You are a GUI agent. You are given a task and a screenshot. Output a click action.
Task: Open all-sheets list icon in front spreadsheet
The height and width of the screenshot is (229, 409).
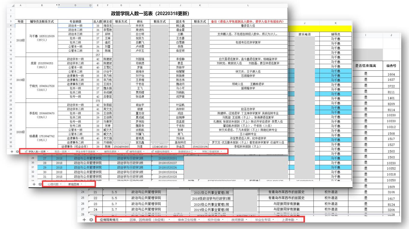[17, 152]
